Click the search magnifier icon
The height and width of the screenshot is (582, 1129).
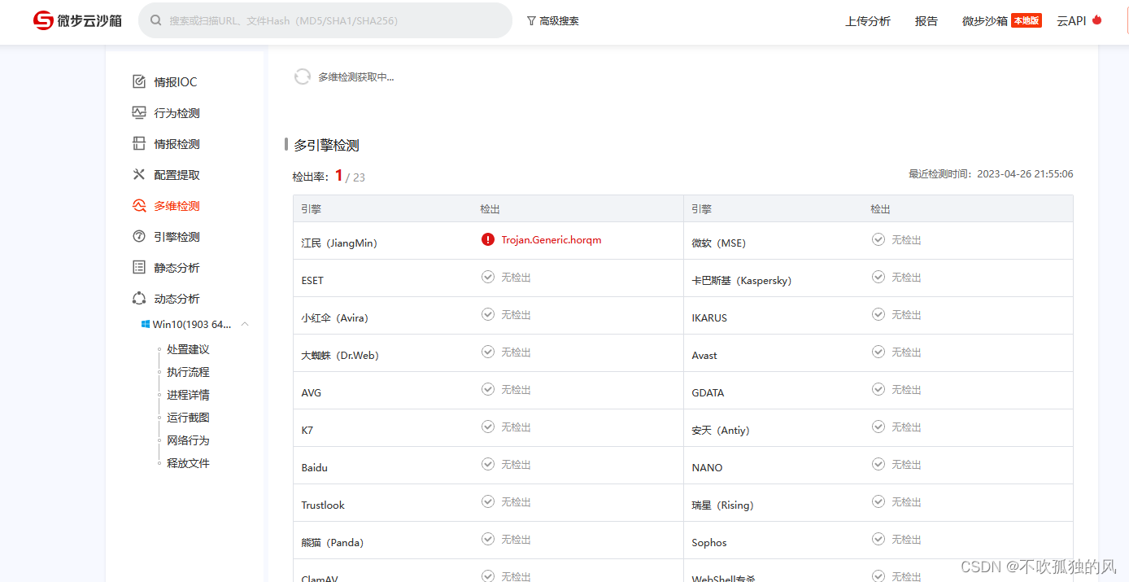(x=155, y=21)
